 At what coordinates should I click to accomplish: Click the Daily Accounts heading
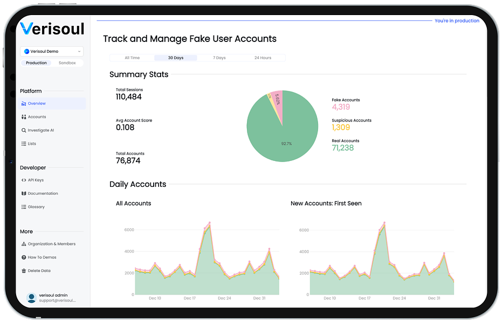tap(138, 185)
